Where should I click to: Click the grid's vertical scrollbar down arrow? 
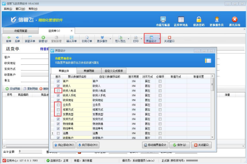point(212,137)
